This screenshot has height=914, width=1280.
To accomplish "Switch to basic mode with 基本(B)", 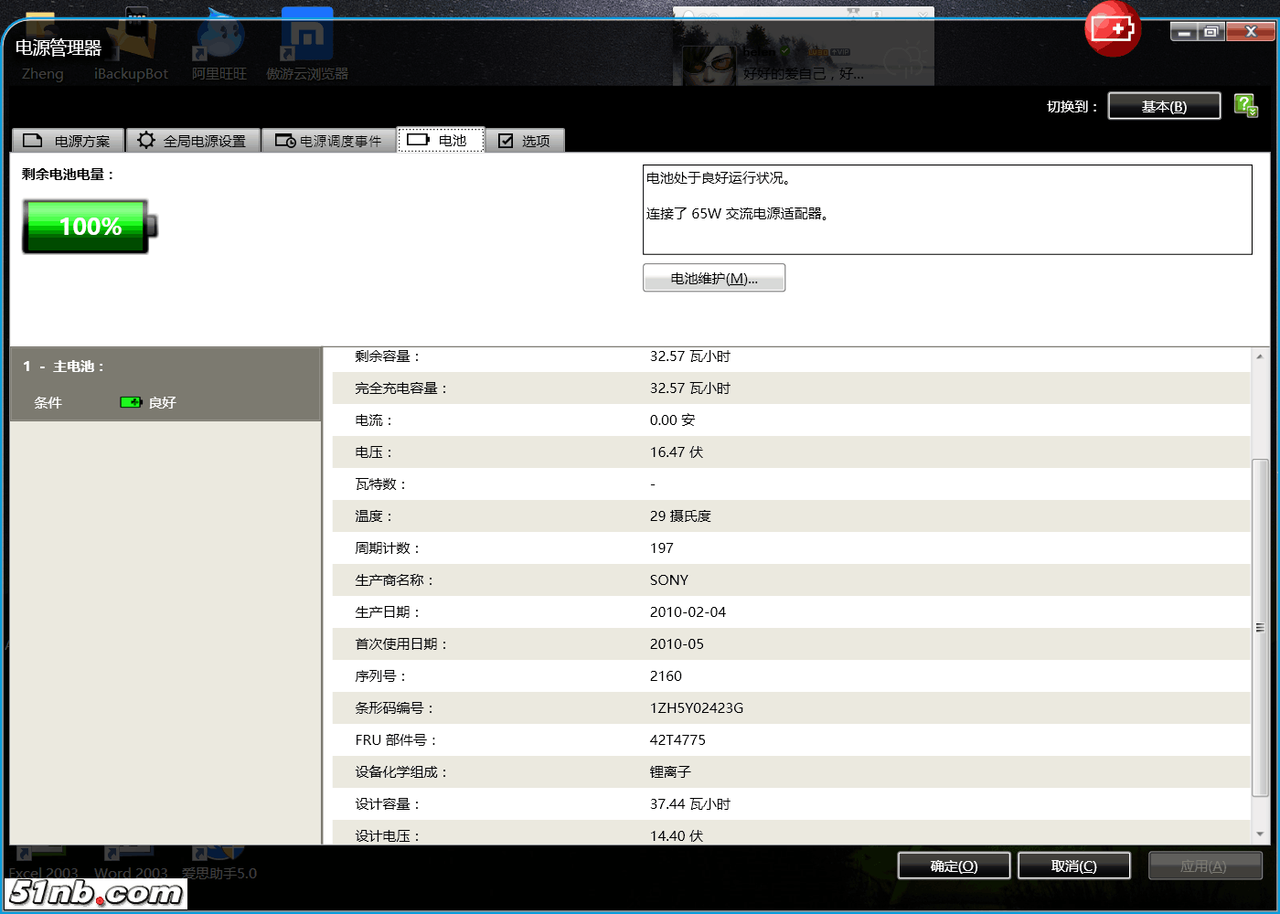I will pos(1163,107).
